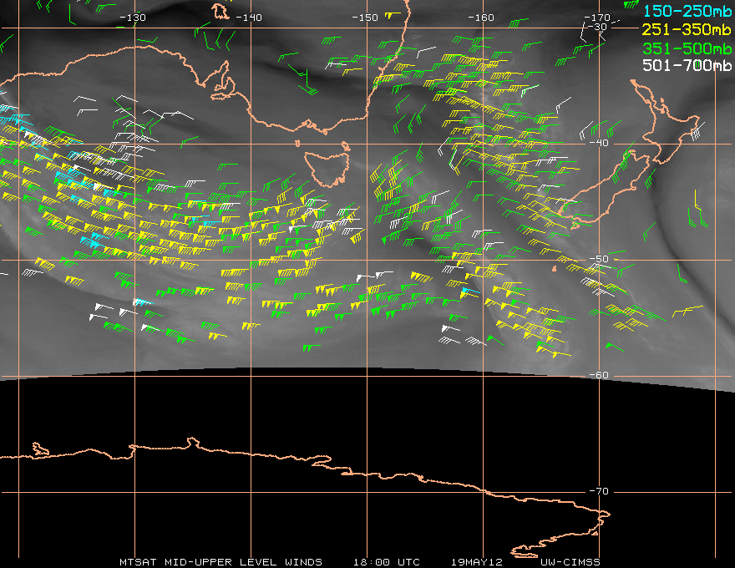This screenshot has height=568, width=735.
Task: Click the 251-350mb yellow legend label
Action: click(x=687, y=29)
